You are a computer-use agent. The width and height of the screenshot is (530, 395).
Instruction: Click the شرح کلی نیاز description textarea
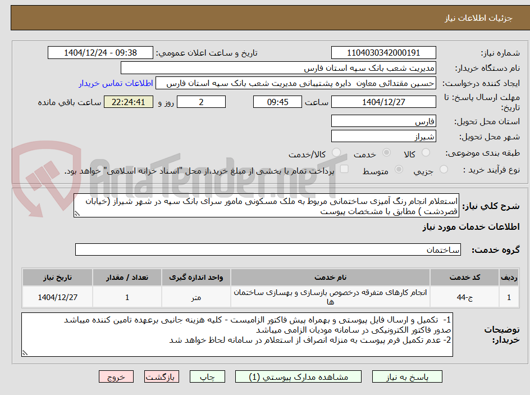pos(266,206)
